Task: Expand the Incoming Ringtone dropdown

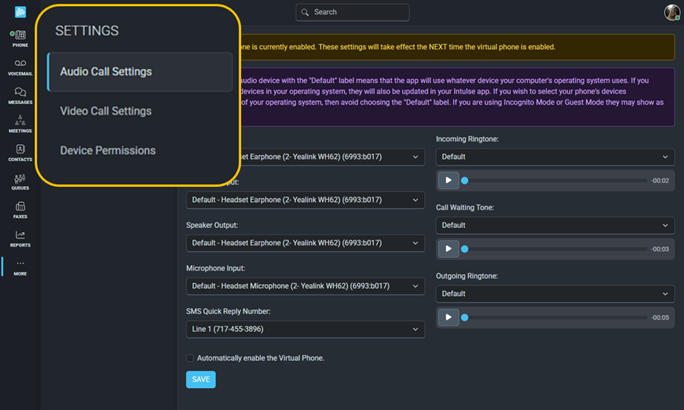Action: click(x=555, y=157)
